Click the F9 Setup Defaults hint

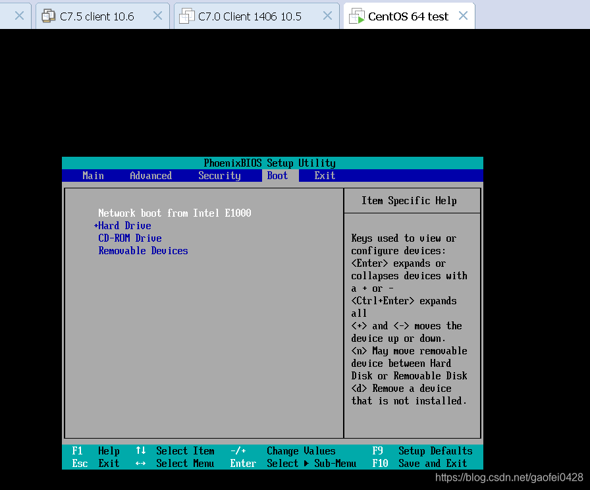[422, 451]
